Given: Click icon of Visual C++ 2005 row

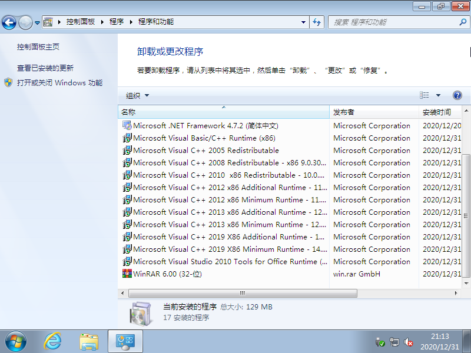Looking at the screenshot, I should 127,150.
